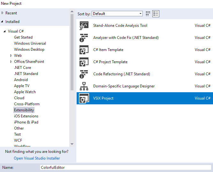The width and height of the screenshot is (213, 172).
Task: Select the Extensibility category
Action: [24, 110]
